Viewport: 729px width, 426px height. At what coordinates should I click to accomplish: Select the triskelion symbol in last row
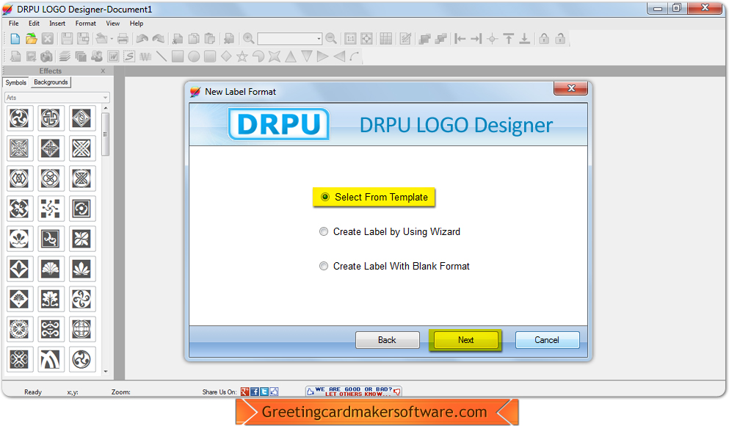(x=81, y=359)
